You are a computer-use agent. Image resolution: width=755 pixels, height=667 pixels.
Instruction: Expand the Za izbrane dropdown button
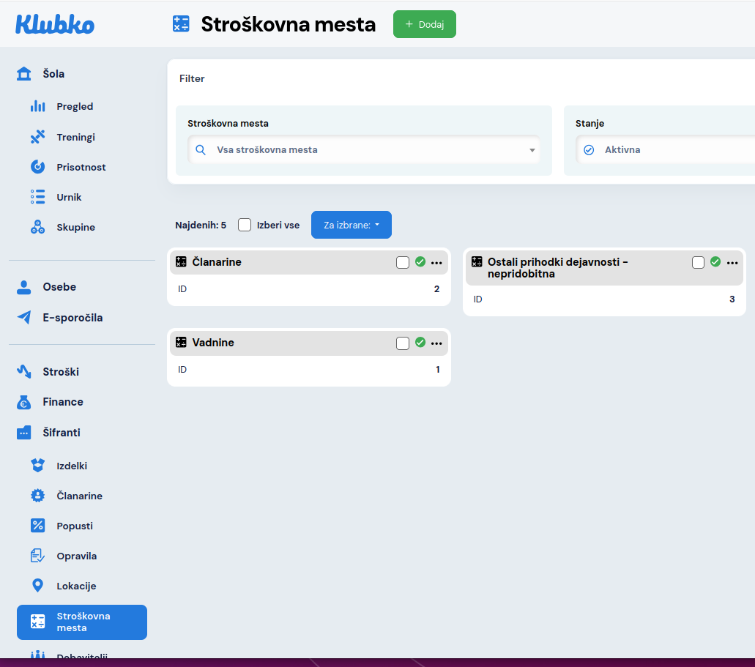tap(352, 225)
